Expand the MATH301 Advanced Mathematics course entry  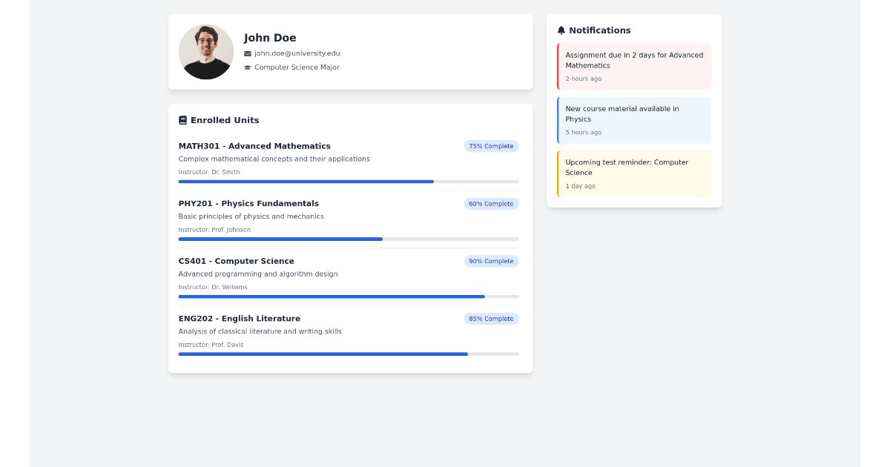click(255, 145)
